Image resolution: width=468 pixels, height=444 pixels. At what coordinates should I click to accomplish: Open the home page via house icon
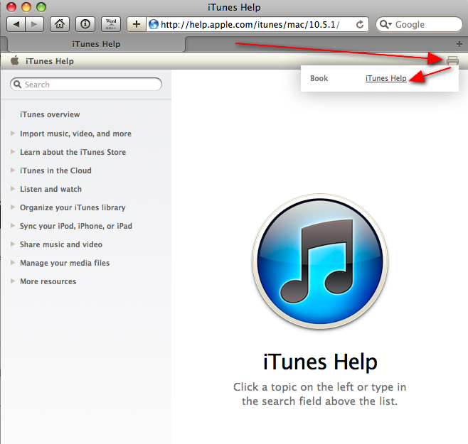(x=60, y=24)
